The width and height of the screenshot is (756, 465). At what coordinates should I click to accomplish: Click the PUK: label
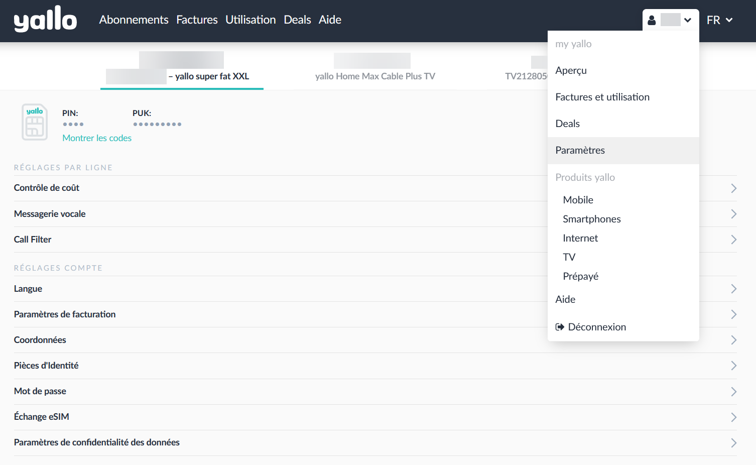tap(142, 113)
